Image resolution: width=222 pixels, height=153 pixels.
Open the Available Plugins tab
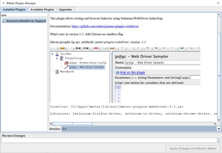[42, 10]
